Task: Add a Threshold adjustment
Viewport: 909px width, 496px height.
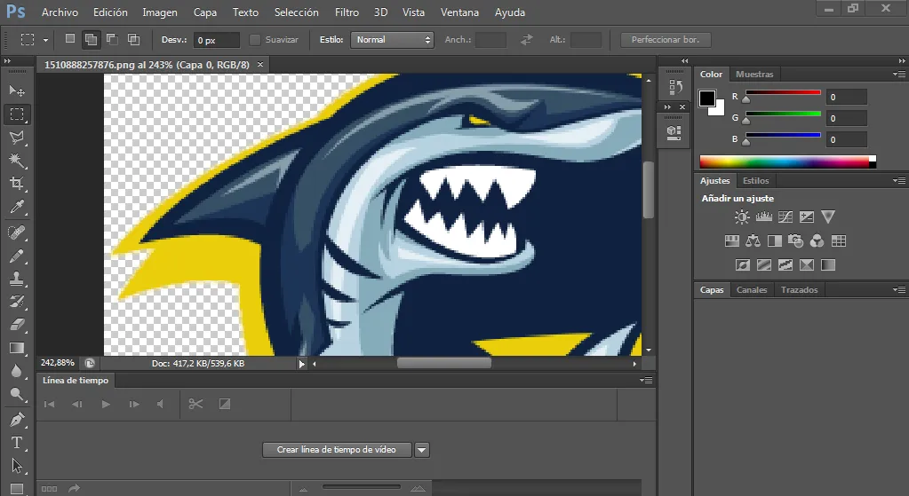Action: coord(785,265)
